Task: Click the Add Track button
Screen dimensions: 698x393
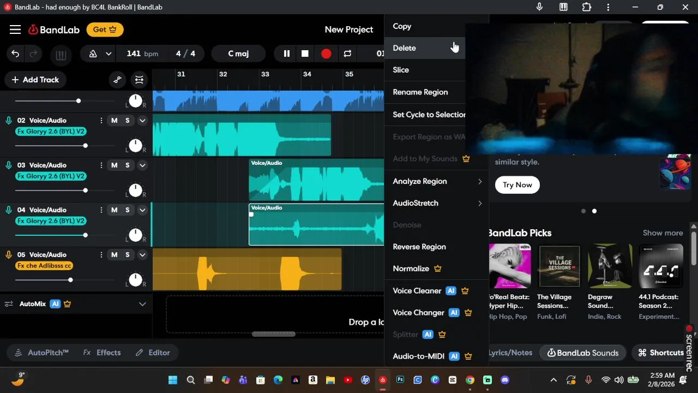Action: 35,80
